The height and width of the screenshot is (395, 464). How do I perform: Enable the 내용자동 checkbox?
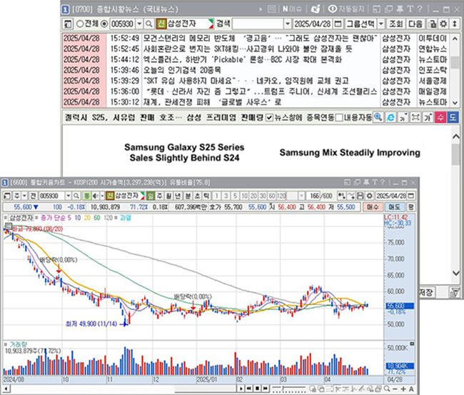(x=338, y=117)
